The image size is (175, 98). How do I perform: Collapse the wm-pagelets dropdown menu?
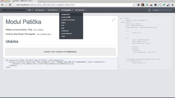tap(67, 10)
